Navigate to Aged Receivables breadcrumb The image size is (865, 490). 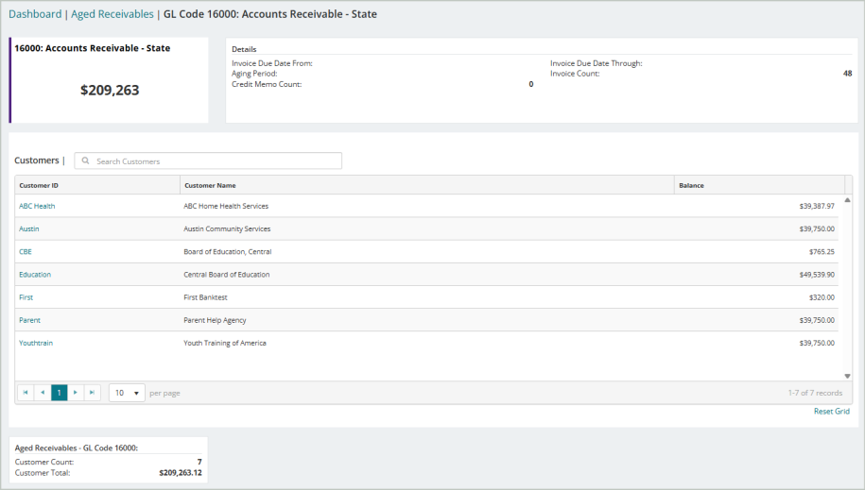[x=112, y=14]
